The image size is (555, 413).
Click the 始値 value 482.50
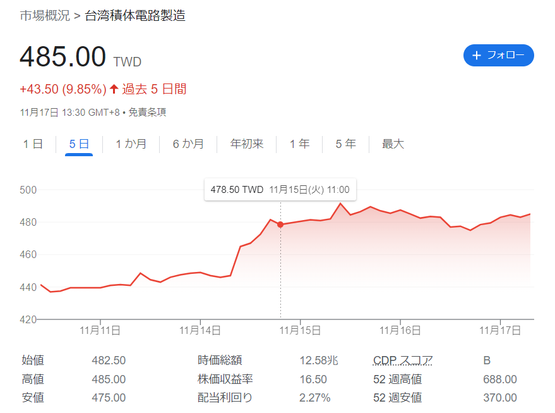click(x=109, y=360)
